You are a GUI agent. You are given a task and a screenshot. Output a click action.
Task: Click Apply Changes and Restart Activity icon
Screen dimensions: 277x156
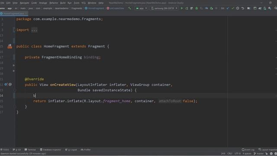point(187,8)
